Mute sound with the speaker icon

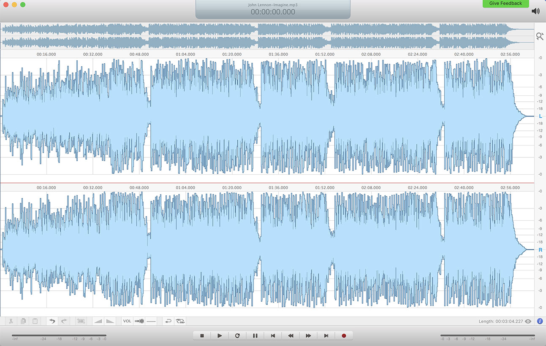pyautogui.click(x=535, y=11)
